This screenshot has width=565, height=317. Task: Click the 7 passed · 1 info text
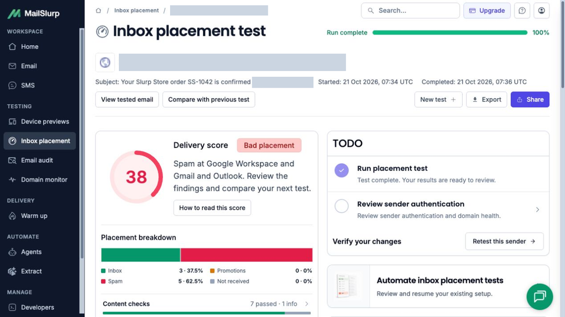274,303
